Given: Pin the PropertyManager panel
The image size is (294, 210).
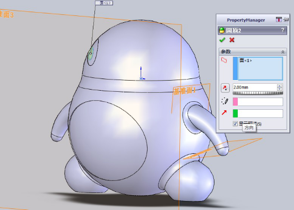Looking at the screenshot, I should click(x=287, y=19).
